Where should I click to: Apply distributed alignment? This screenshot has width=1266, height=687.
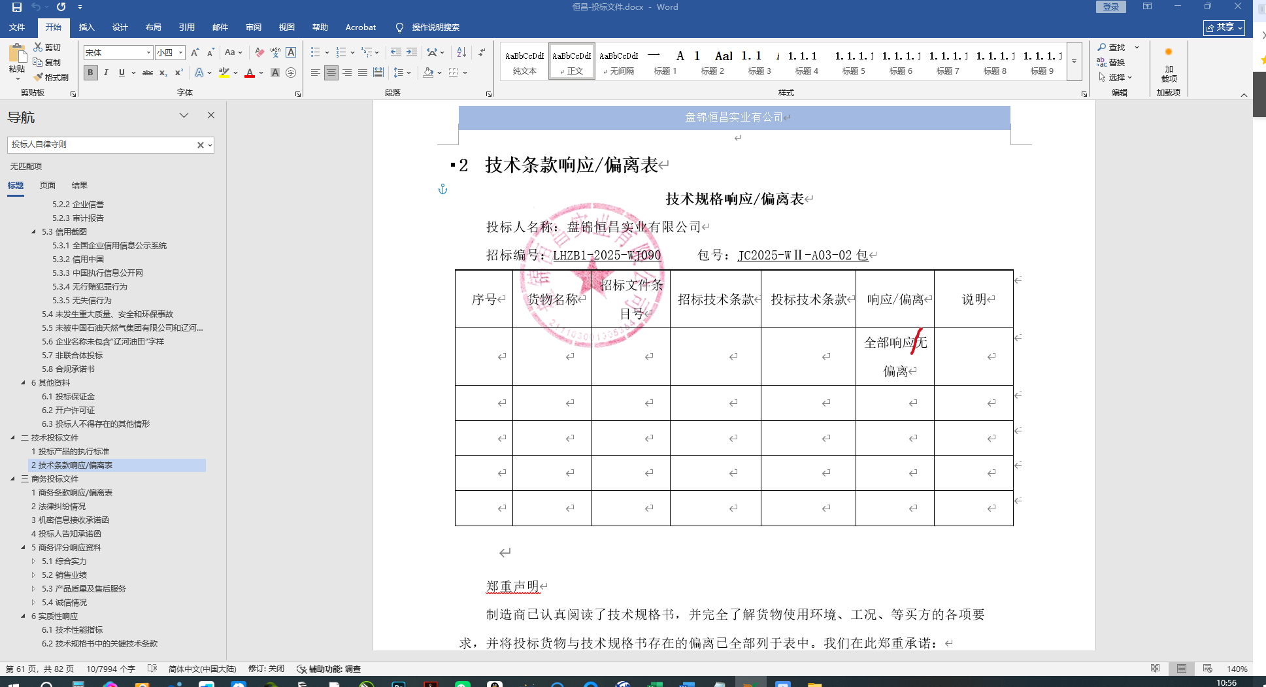coord(378,73)
